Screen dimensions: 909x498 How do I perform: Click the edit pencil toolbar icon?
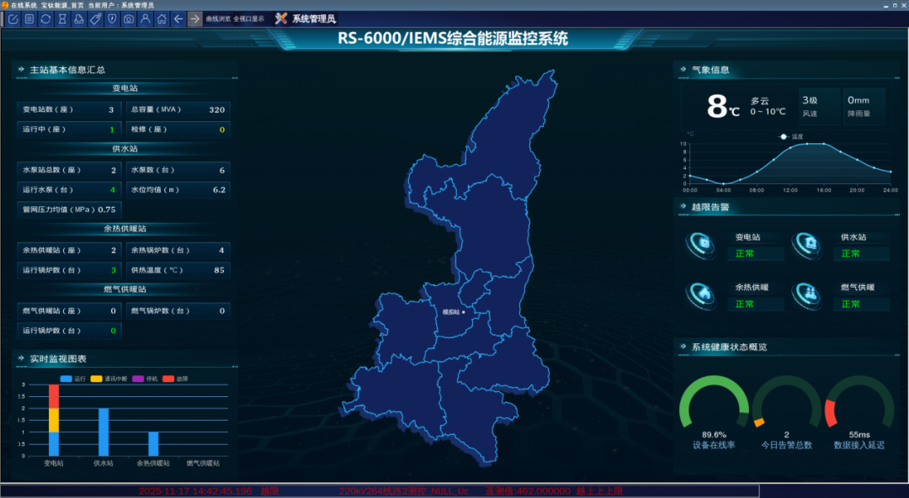pyautogui.click(x=13, y=19)
